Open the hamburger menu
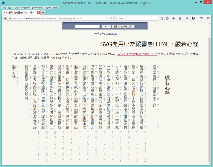Image resolution: width=213 pixels, height=167 pixels. pyautogui.click(x=202, y=18)
